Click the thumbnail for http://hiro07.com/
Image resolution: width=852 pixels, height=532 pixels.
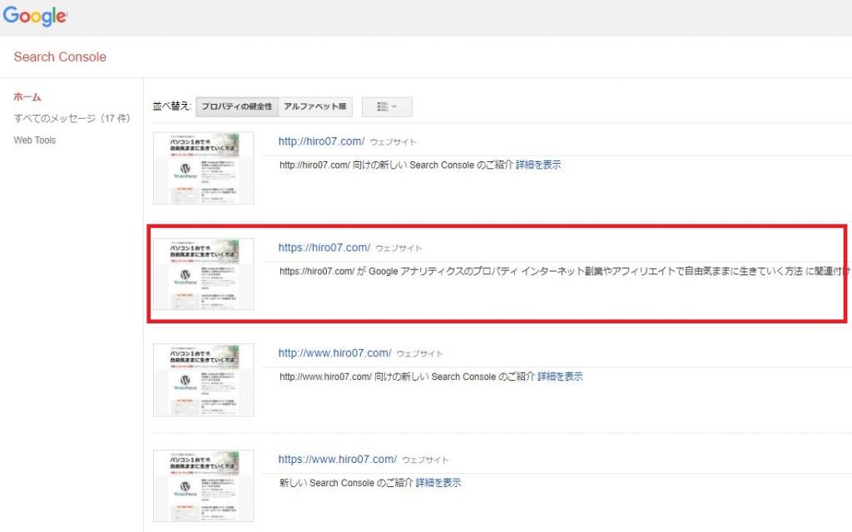click(203, 168)
